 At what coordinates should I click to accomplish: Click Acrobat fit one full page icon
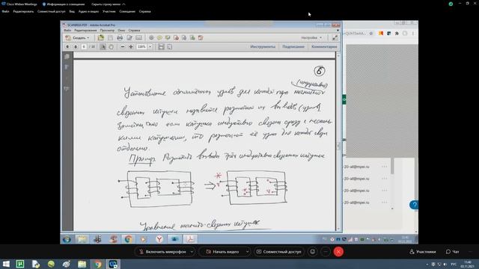170,46
